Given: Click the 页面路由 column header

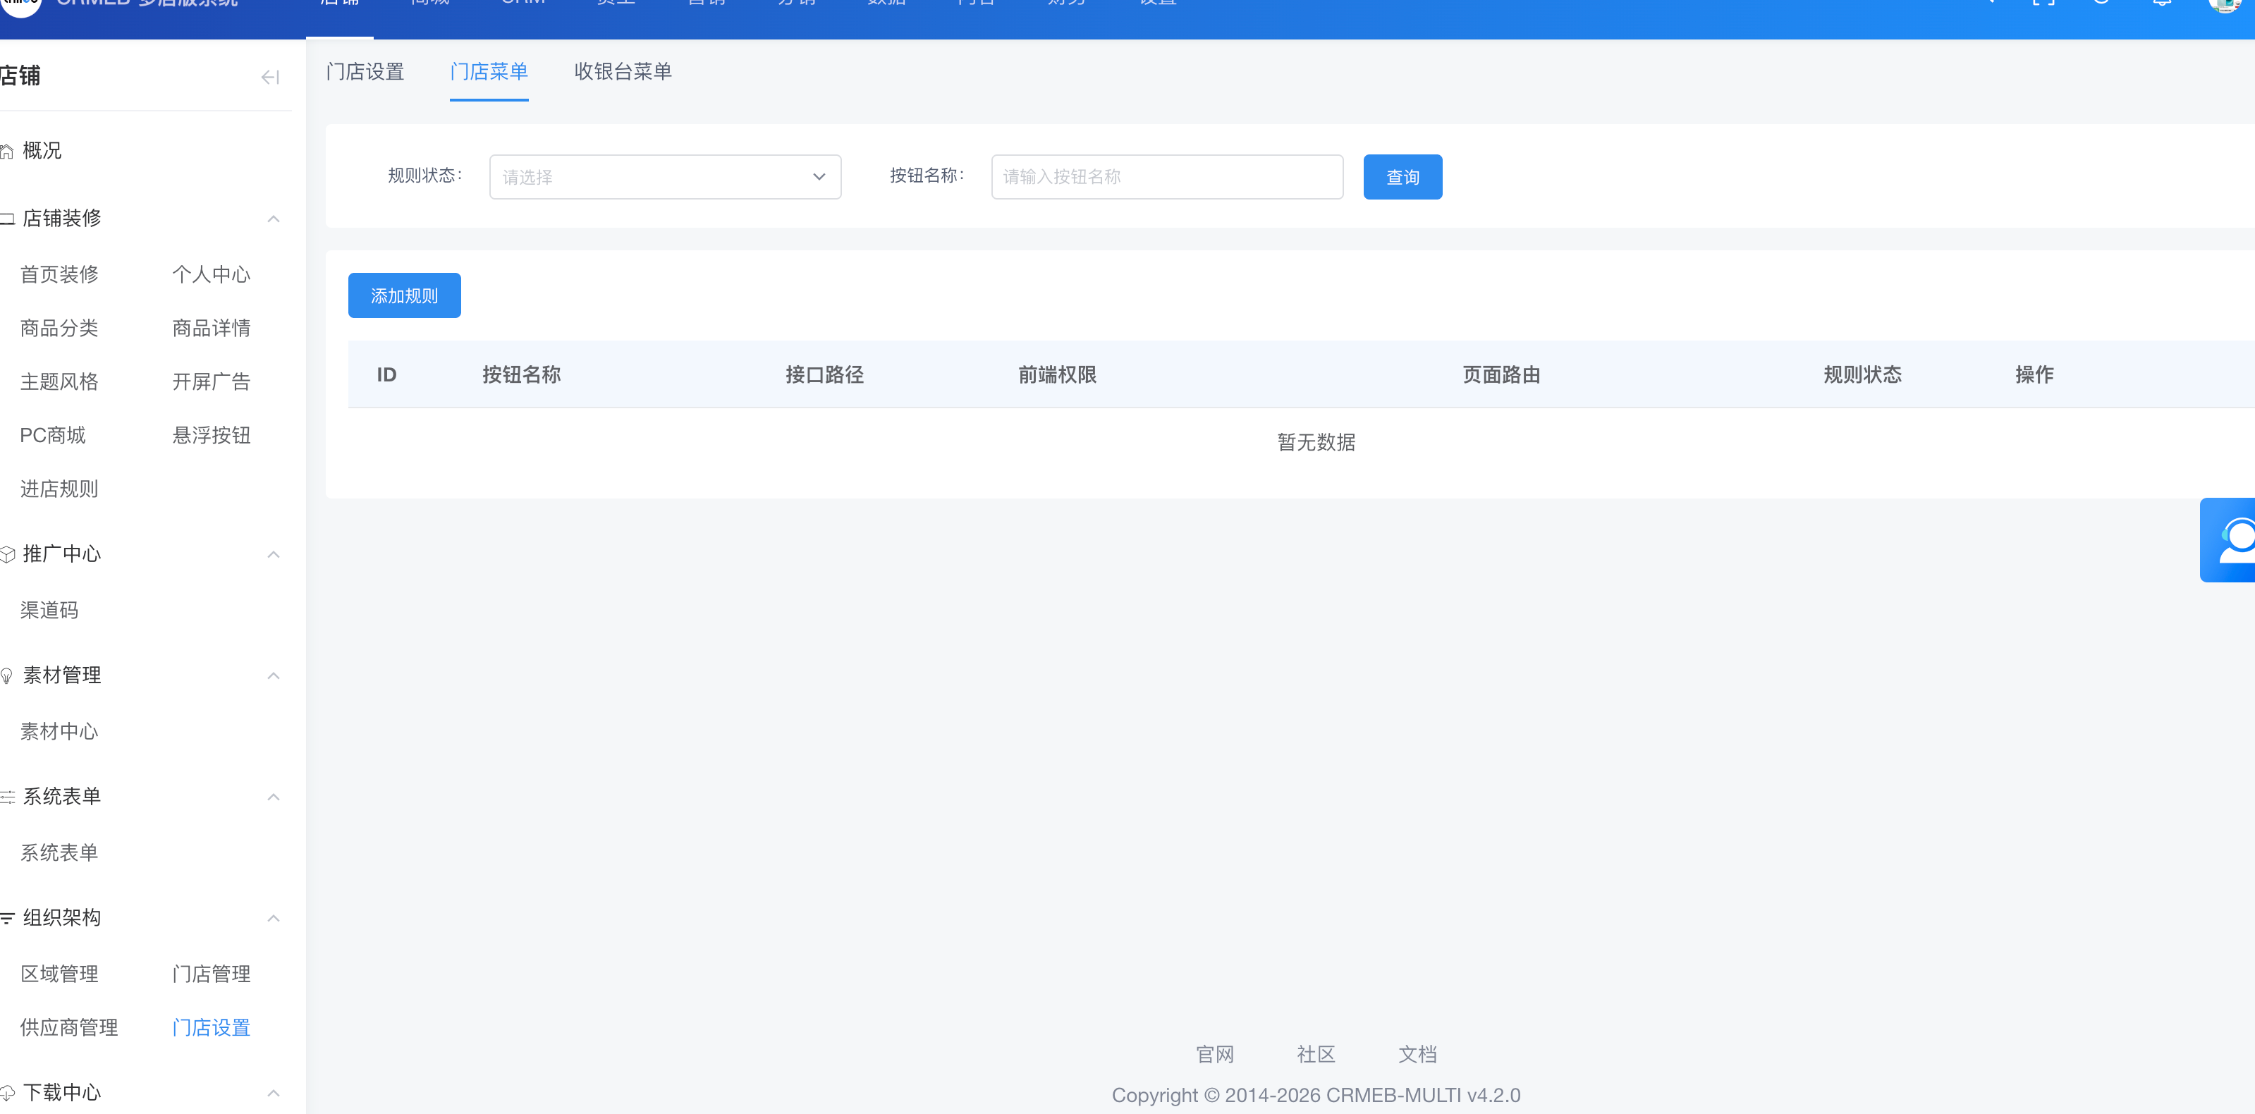Looking at the screenshot, I should 1501,374.
